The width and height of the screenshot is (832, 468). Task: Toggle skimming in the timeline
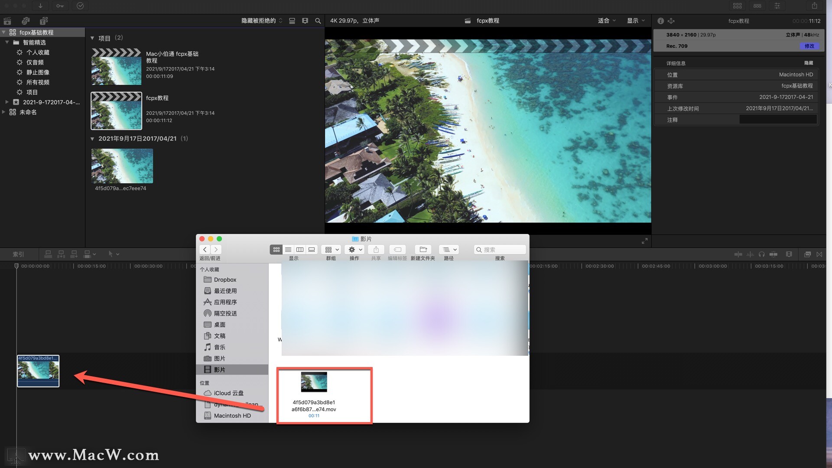(738, 254)
